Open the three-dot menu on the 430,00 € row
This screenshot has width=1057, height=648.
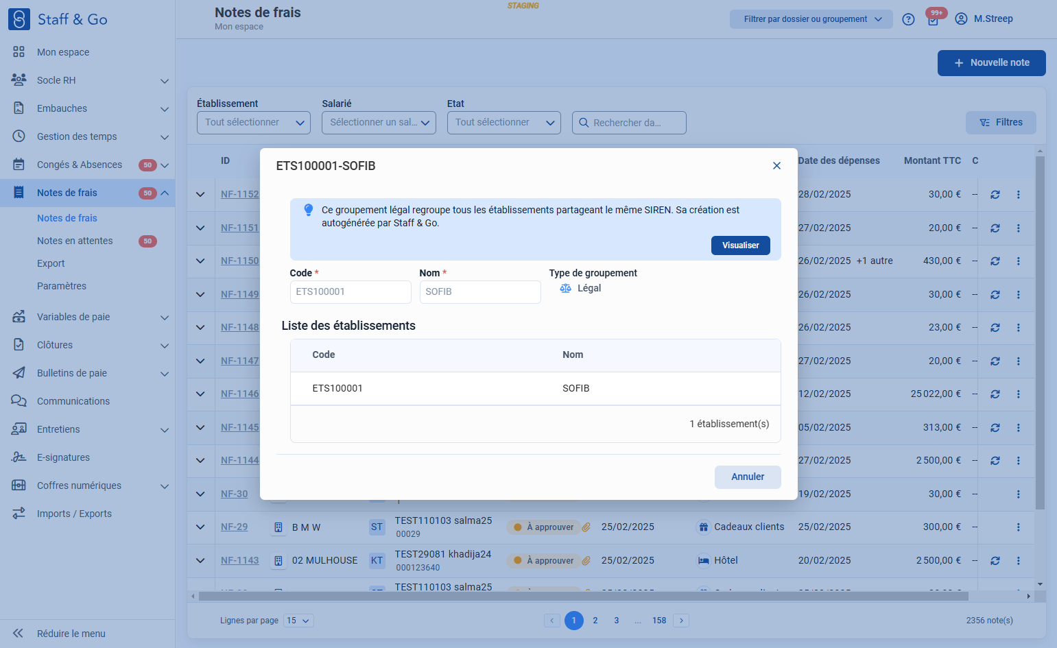[x=1018, y=261]
